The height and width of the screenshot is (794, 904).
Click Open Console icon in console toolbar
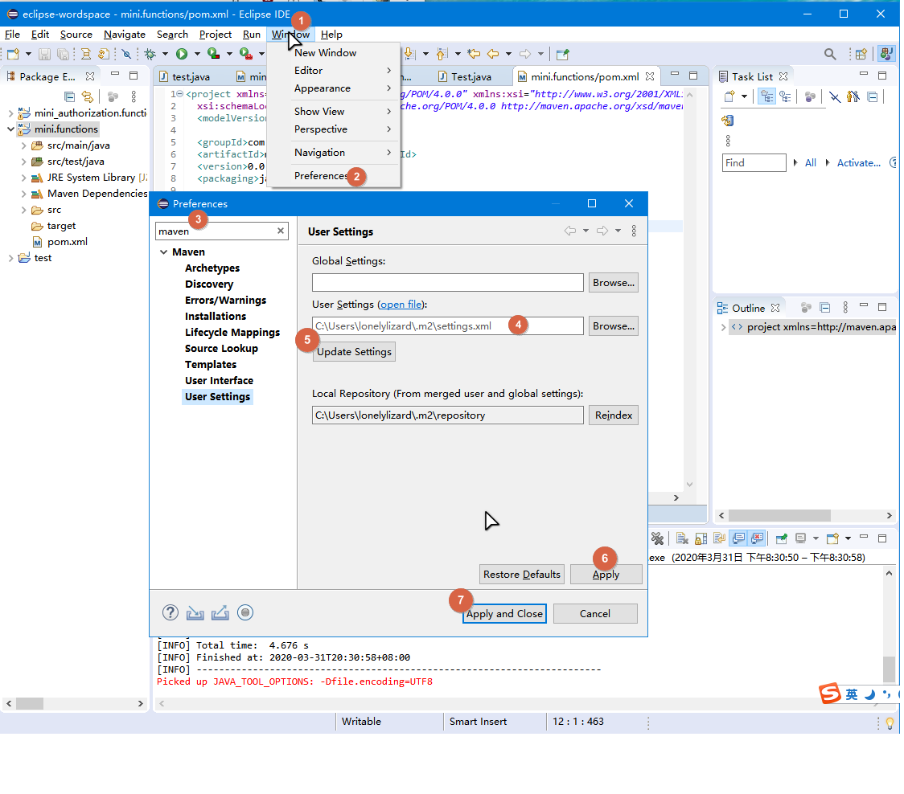pyautogui.click(x=832, y=538)
